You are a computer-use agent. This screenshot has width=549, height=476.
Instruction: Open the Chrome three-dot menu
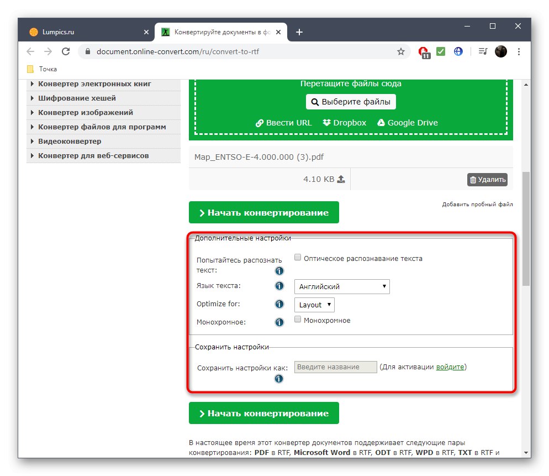pos(519,51)
